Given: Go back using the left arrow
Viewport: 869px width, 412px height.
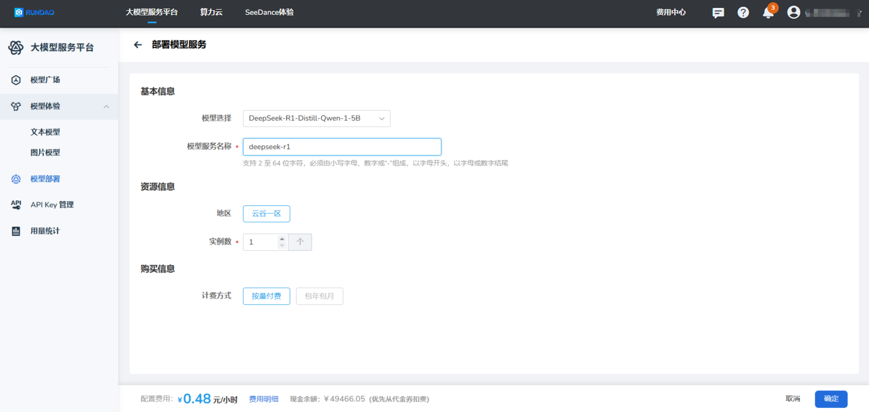Looking at the screenshot, I should (137, 45).
